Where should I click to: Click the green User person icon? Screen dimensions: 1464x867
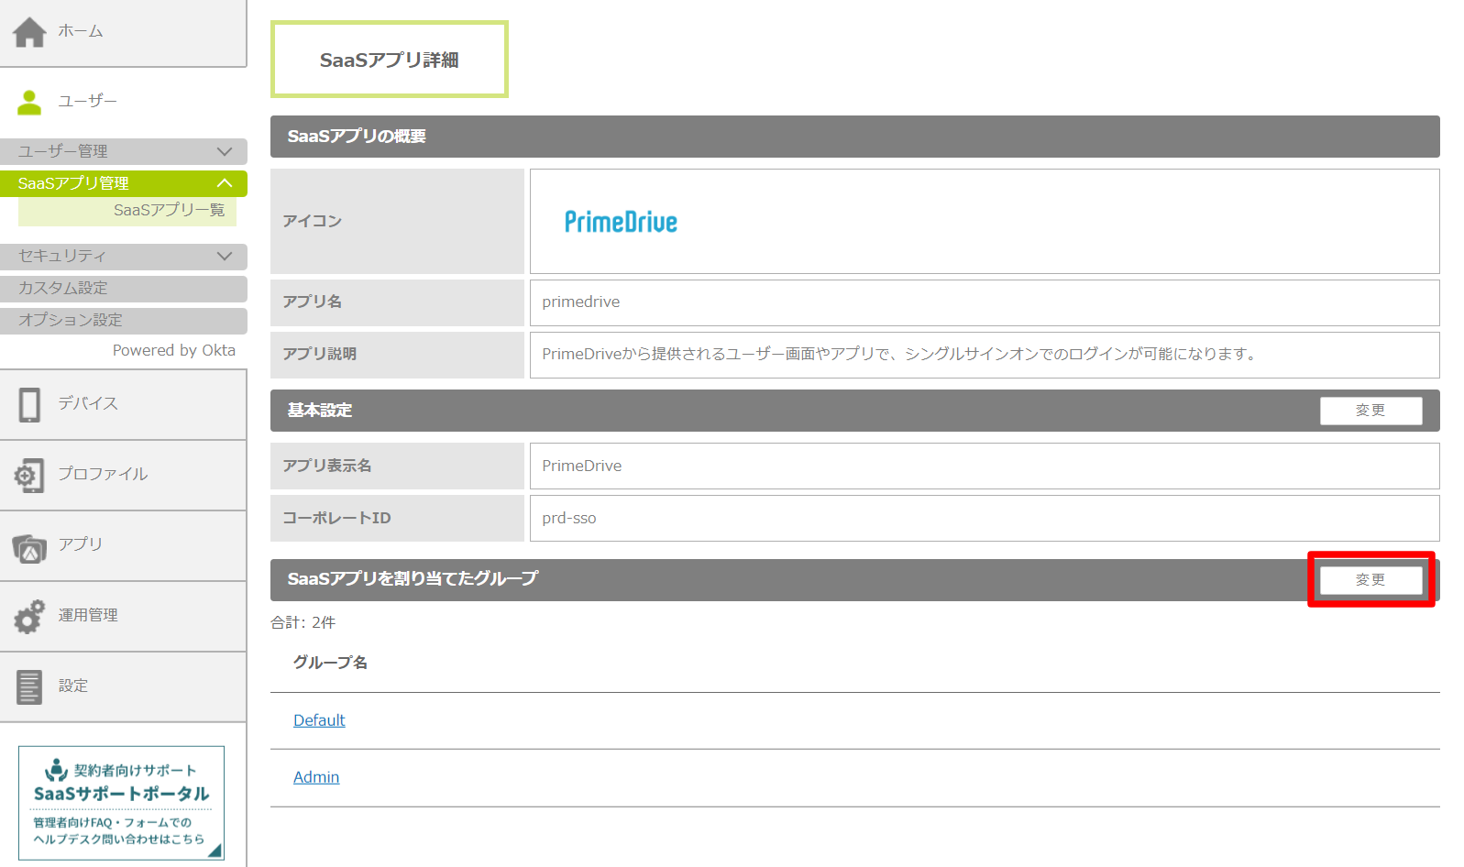29,102
